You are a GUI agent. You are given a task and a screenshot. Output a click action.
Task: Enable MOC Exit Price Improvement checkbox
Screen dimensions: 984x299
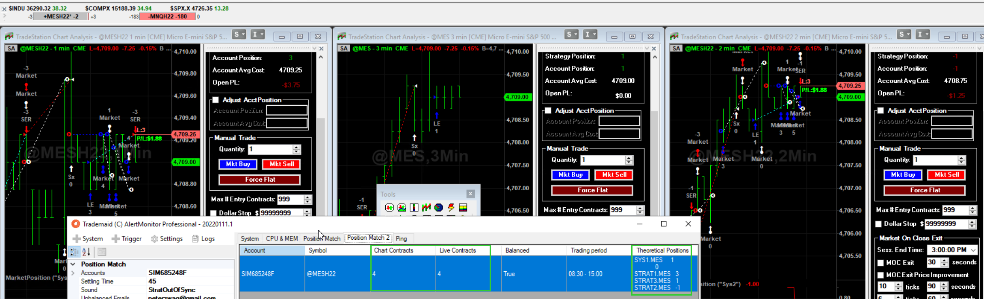coord(881,275)
